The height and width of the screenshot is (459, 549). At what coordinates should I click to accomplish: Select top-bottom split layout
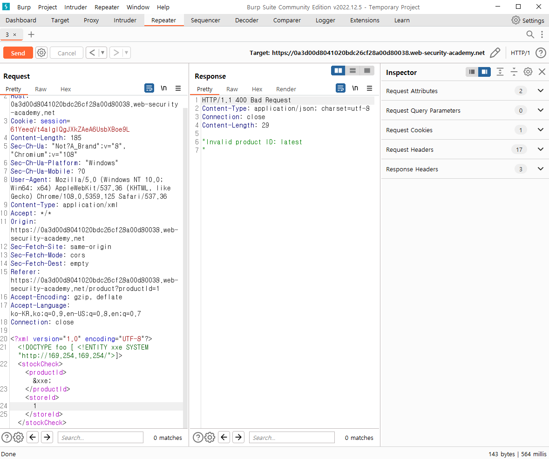(352, 71)
